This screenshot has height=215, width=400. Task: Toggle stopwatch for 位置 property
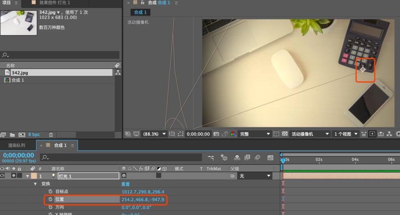(50, 199)
